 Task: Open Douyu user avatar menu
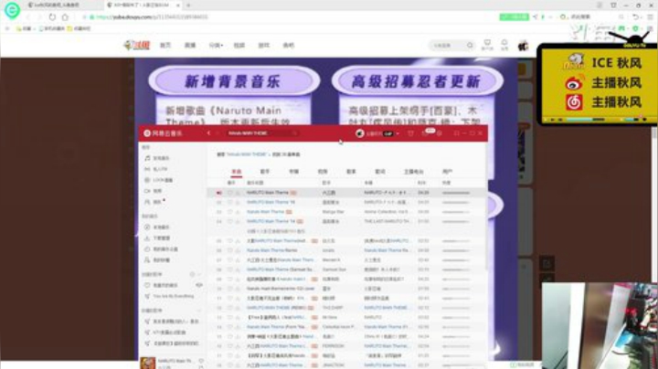click(523, 45)
